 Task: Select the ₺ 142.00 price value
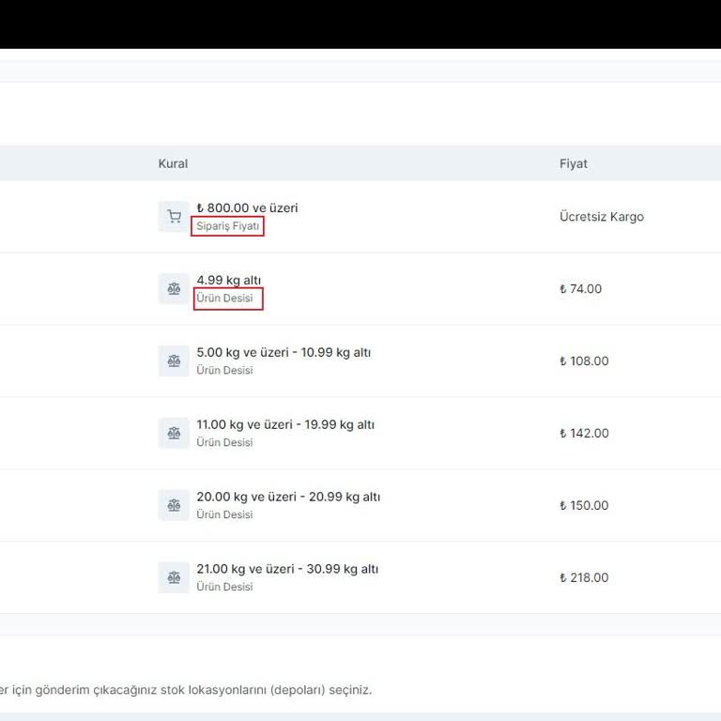click(584, 434)
